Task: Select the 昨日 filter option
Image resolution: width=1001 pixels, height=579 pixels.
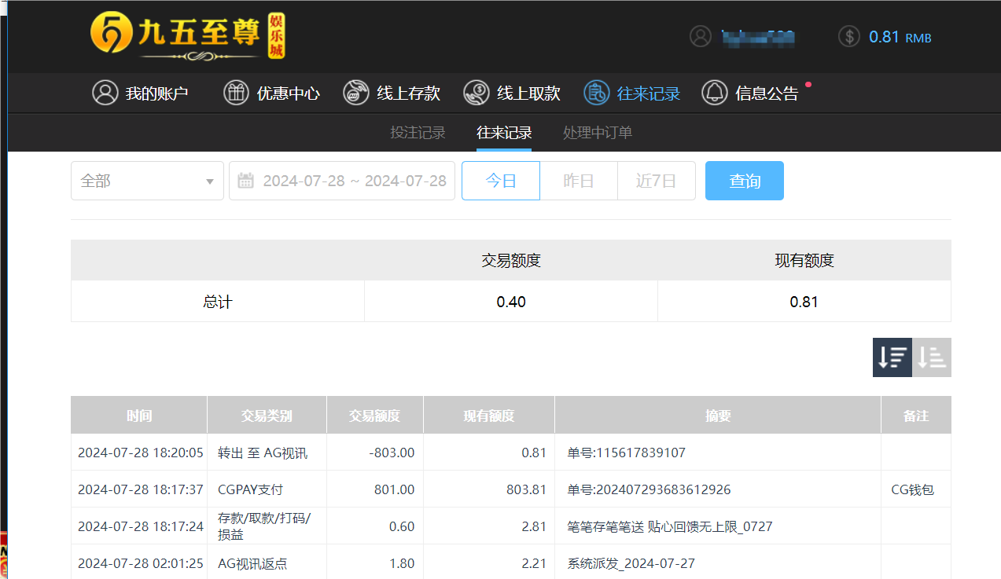Action: (x=579, y=180)
